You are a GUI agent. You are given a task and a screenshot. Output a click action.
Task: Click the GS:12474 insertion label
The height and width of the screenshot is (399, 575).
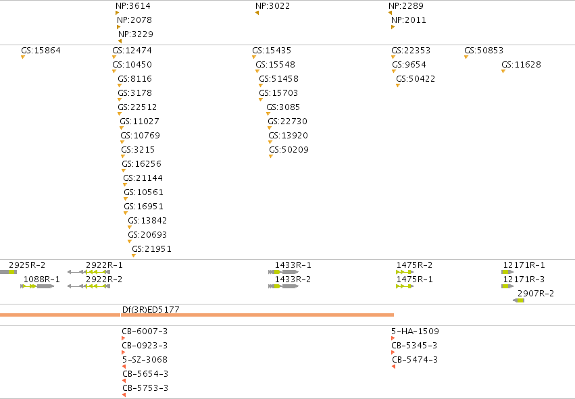click(x=132, y=50)
